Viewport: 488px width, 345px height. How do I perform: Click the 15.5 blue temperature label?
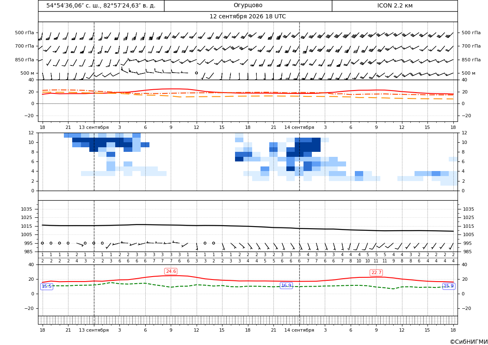click(x=47, y=287)
